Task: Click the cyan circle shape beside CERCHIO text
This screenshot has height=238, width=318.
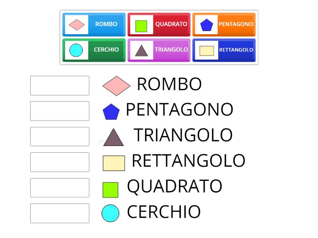Action: point(111,212)
